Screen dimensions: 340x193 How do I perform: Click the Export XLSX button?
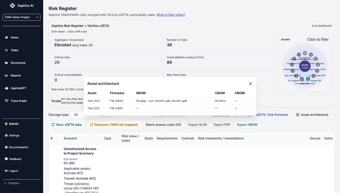click(198, 125)
